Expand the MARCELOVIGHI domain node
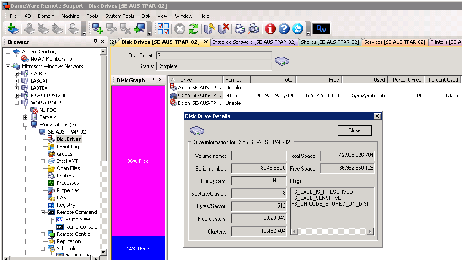The image size is (462, 260). [17, 95]
